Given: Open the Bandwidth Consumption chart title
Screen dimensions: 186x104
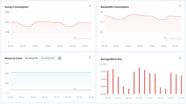Looking at the screenshot, I should [114, 7].
